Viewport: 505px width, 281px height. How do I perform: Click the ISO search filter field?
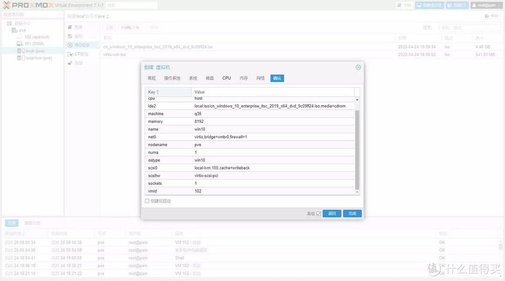tap(469, 28)
